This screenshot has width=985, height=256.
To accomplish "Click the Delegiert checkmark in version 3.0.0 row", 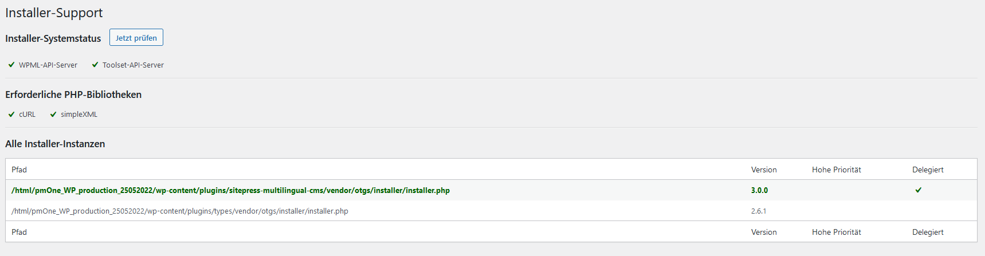I will point(918,190).
